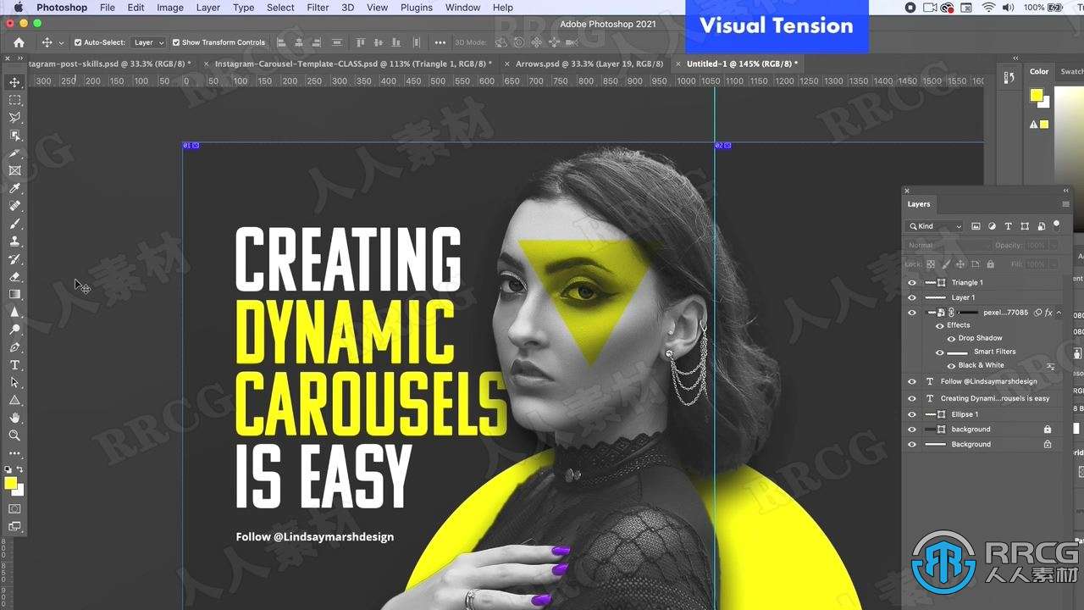Select the Clone Stamp tool
This screenshot has width=1084, height=610.
click(14, 241)
